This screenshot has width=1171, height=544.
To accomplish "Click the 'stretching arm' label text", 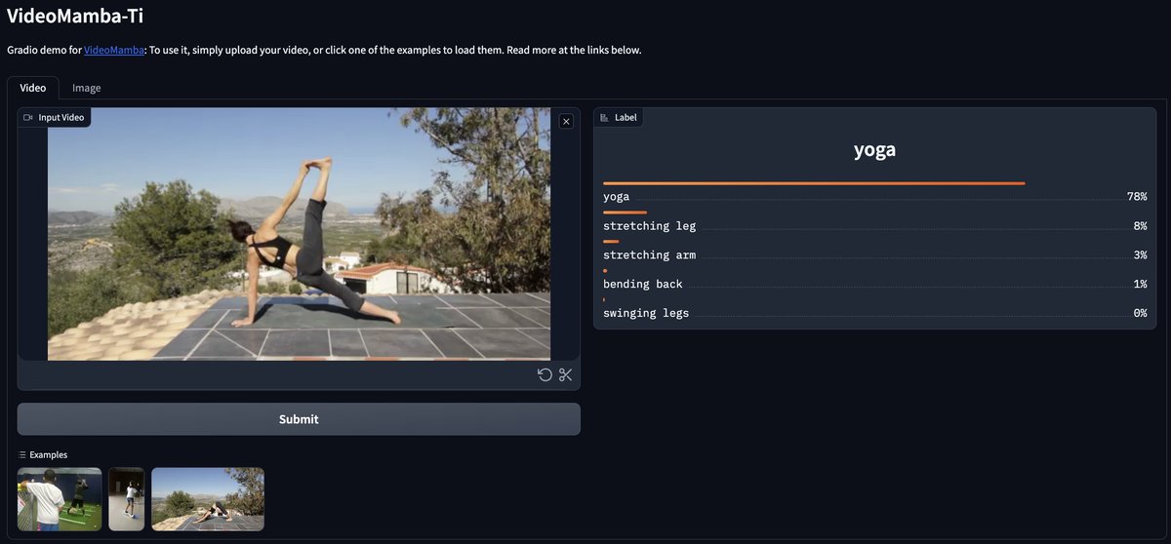I will (650, 255).
